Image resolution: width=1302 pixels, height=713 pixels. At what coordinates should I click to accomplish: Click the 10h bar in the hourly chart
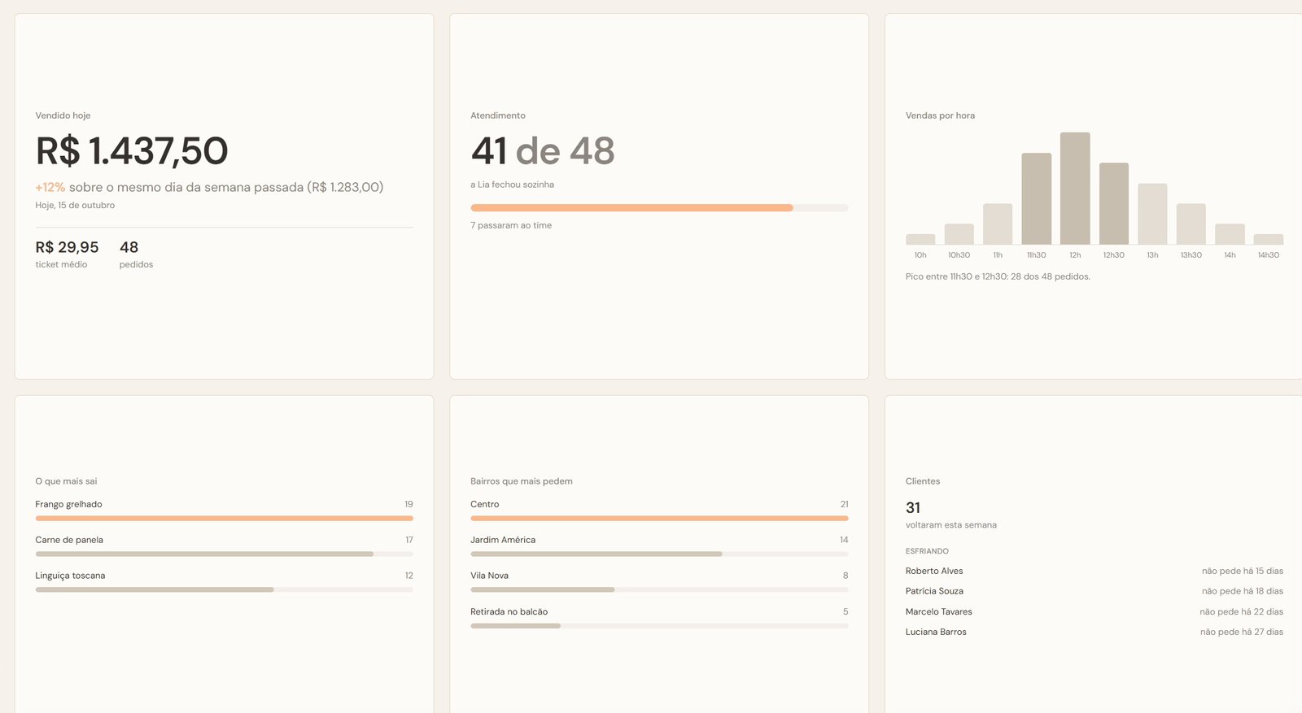(x=920, y=239)
